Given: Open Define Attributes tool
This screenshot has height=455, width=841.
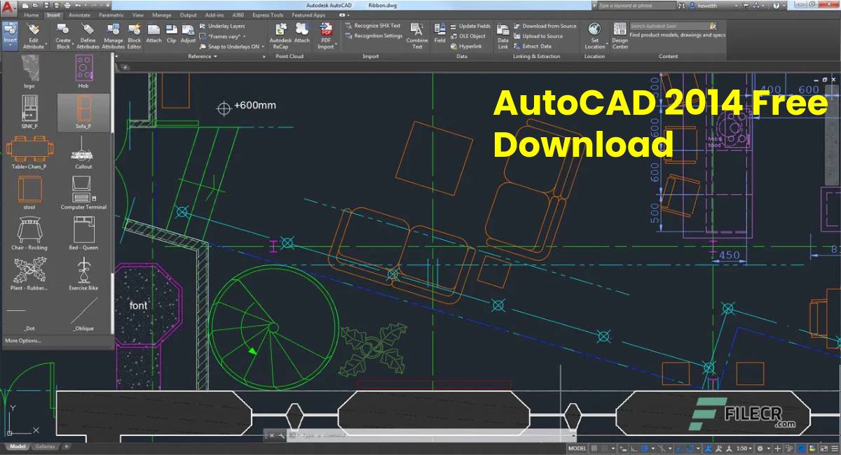Looking at the screenshot, I should tap(88, 35).
